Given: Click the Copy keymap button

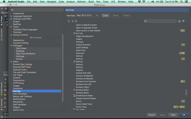Looking at the screenshot, I should coord(105,16).
